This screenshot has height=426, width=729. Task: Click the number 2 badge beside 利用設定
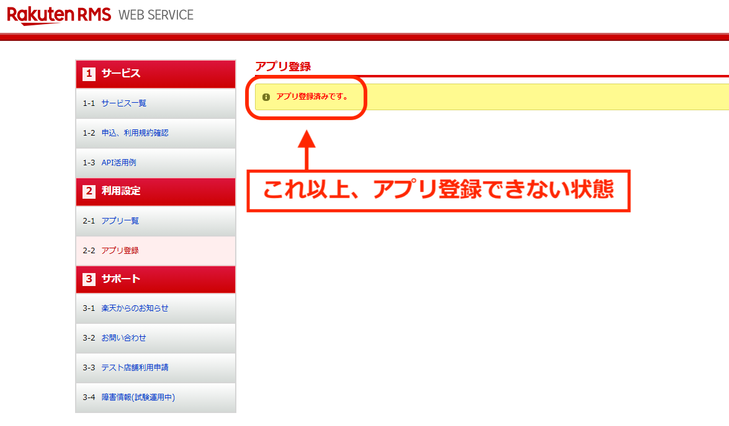point(89,191)
